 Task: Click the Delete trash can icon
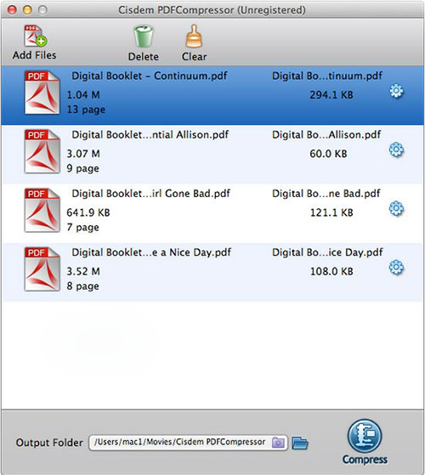click(144, 37)
